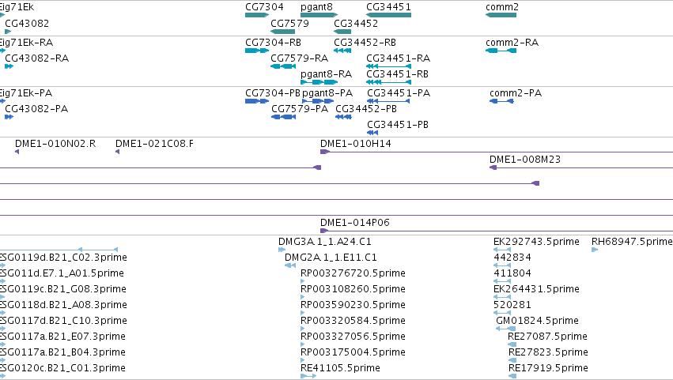Click EST EK292743.5prime
Screen dimensions: 673x380
point(536,242)
